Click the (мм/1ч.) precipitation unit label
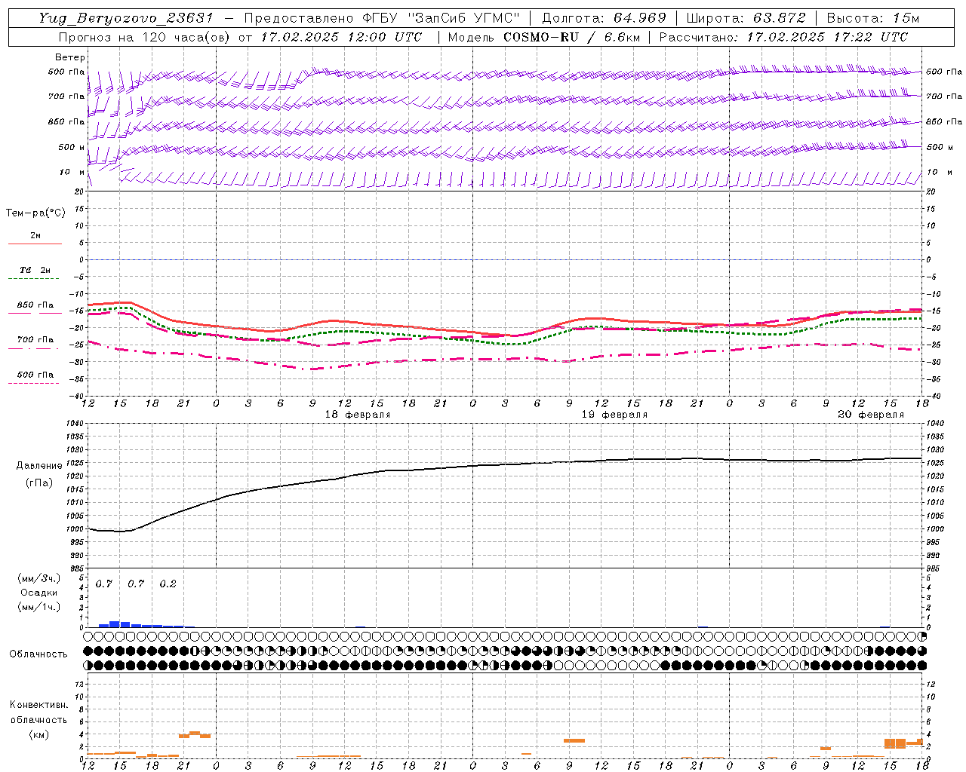This screenshot has width=966, height=772. (x=38, y=607)
